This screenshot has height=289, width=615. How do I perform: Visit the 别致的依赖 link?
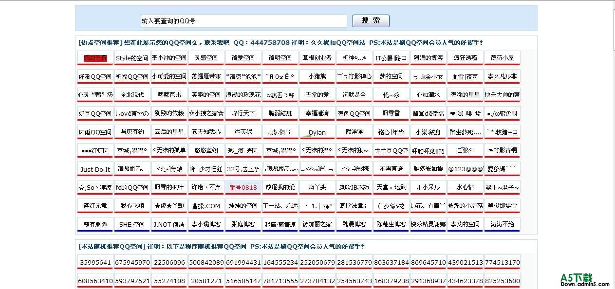click(169, 113)
